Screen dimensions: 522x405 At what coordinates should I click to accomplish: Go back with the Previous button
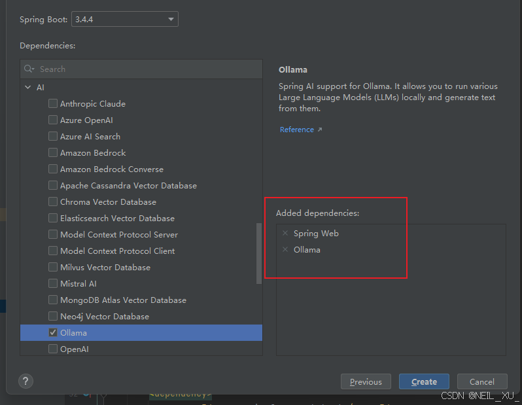pos(366,381)
